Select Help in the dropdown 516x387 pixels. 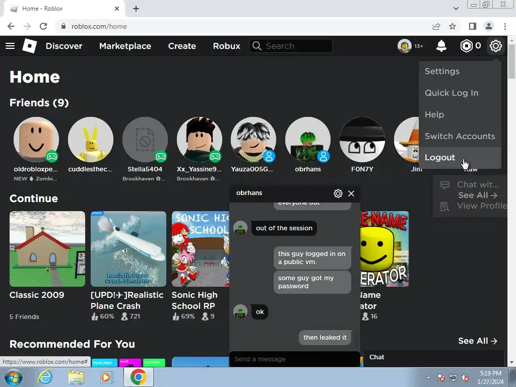(460, 114)
